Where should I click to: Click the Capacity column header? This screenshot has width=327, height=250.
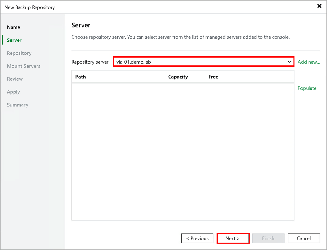coord(178,77)
